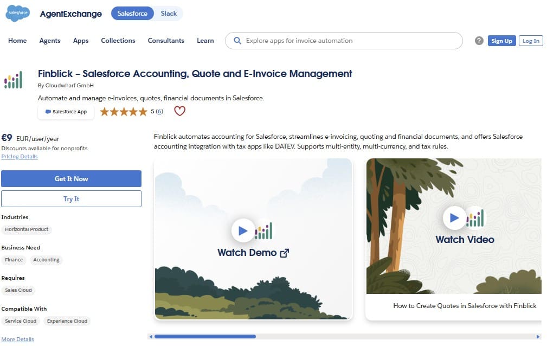Switch to the Slack toggle option
547x346 pixels.
click(169, 13)
